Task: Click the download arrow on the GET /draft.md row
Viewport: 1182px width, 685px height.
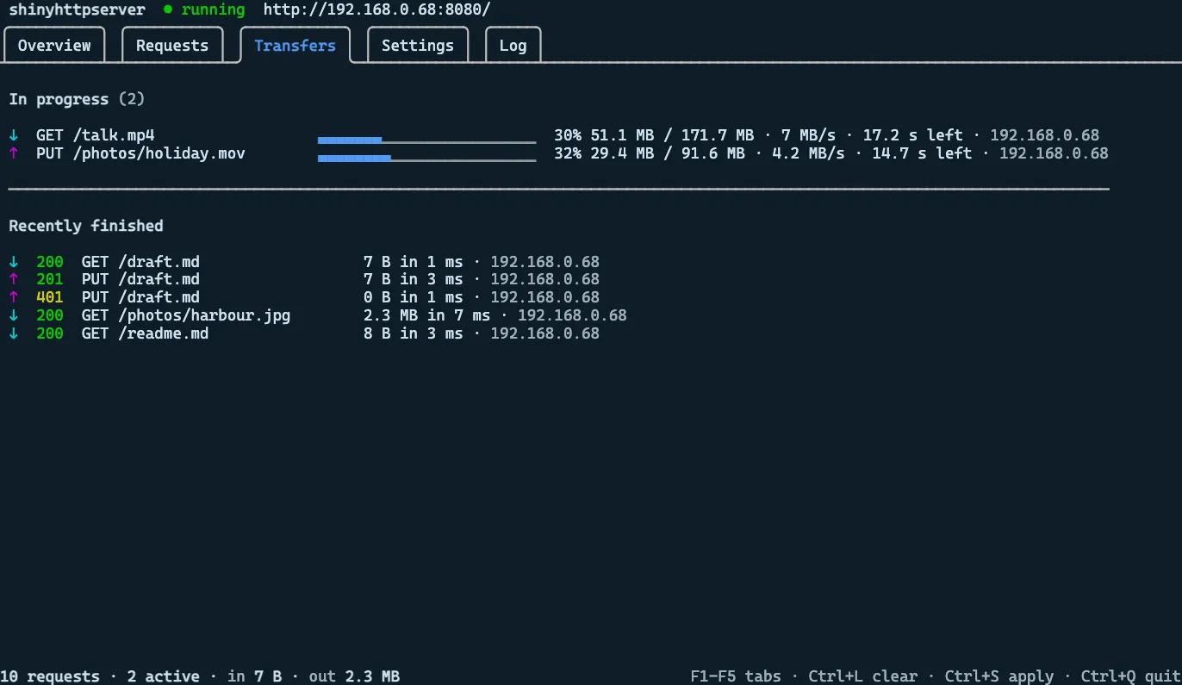Action: point(13,262)
